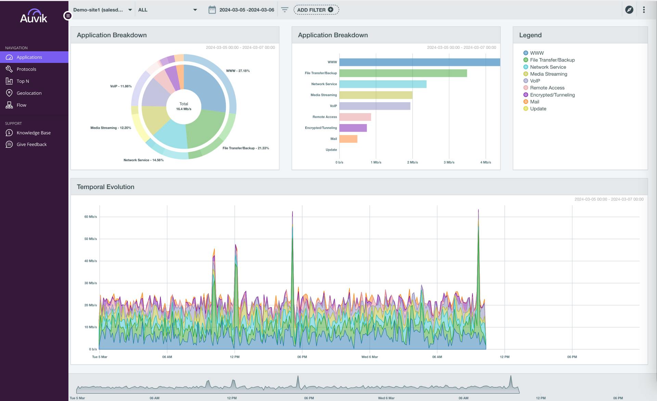Click the compass explore icon
The height and width of the screenshot is (401, 657).
(x=629, y=10)
